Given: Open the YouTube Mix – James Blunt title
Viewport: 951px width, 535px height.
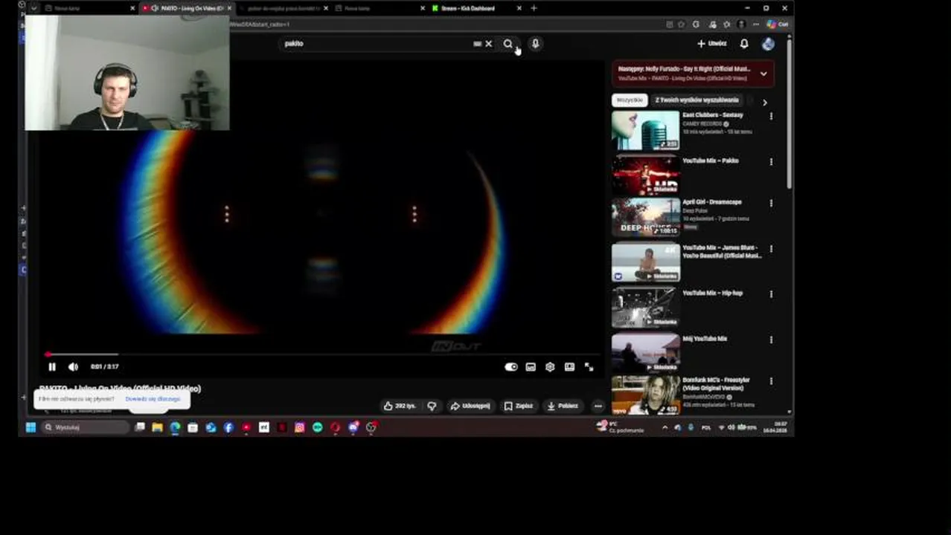Looking at the screenshot, I should tap(722, 252).
